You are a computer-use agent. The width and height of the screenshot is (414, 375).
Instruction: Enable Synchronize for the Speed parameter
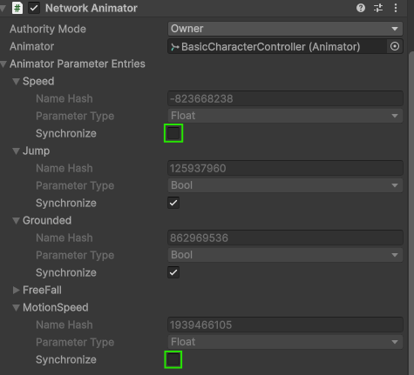pos(173,133)
